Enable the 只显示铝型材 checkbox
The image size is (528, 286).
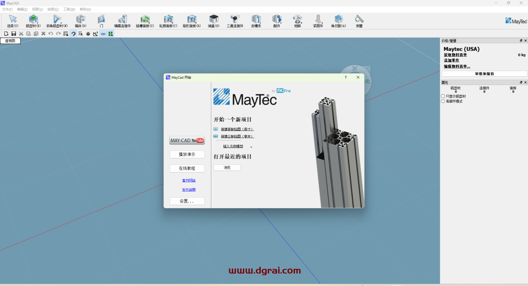(x=443, y=96)
